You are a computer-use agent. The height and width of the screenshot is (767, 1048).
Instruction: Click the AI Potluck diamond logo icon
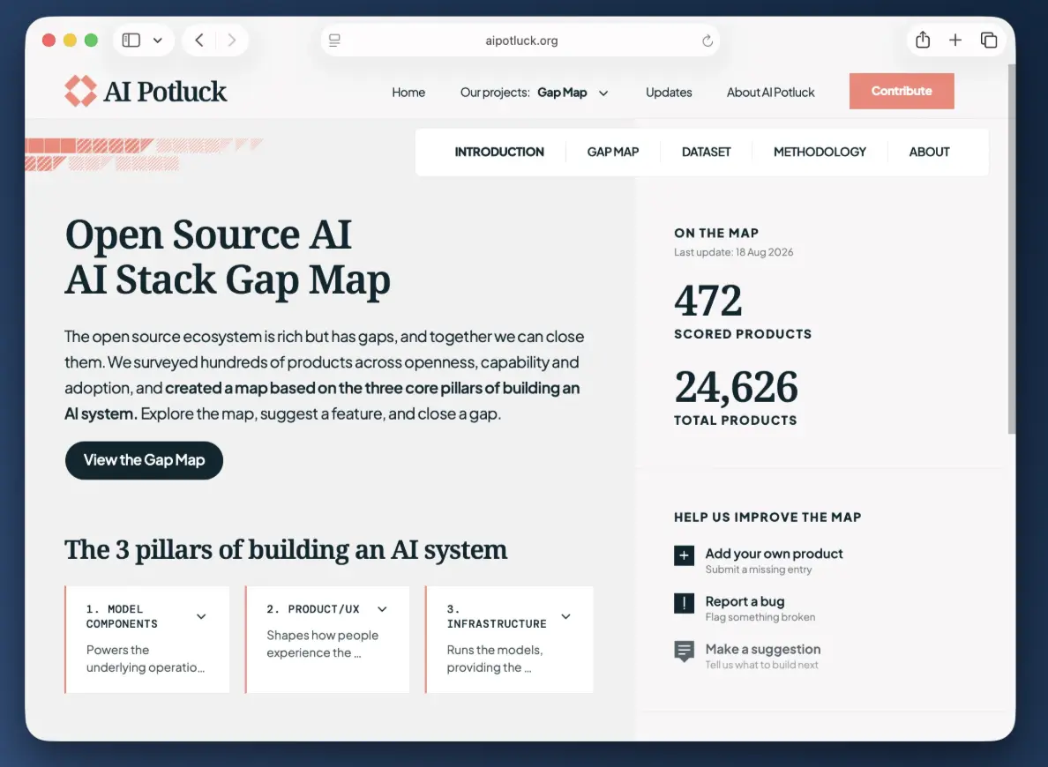(81, 91)
